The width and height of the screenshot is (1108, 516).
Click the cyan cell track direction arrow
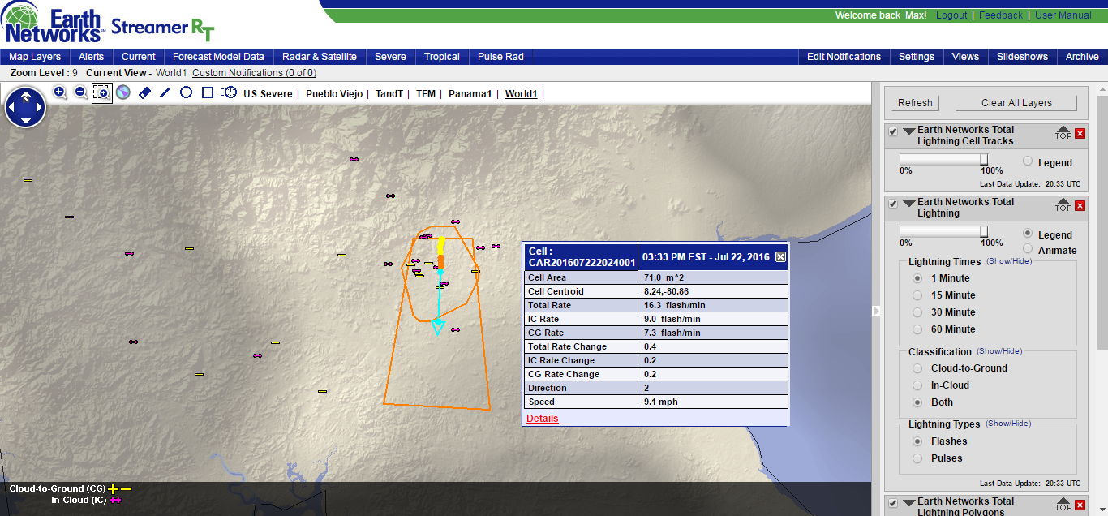click(x=438, y=327)
